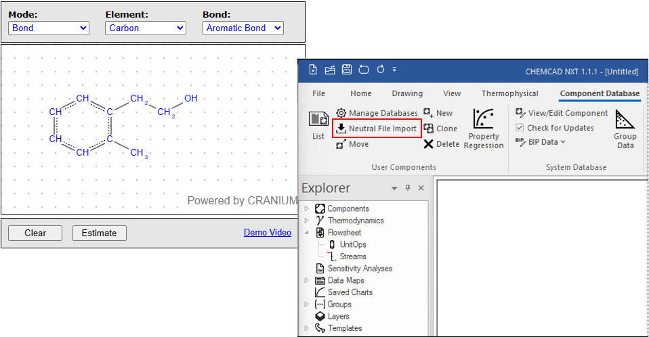Click the Undo arrow in quick access toolbar
This screenshot has height=337, width=649.
click(x=364, y=70)
